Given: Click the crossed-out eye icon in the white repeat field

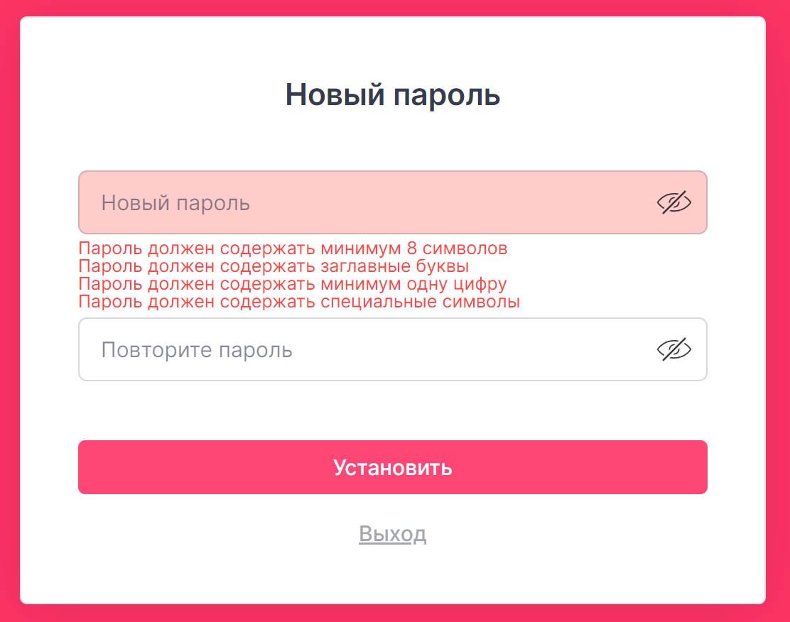Looking at the screenshot, I should click(x=674, y=349).
